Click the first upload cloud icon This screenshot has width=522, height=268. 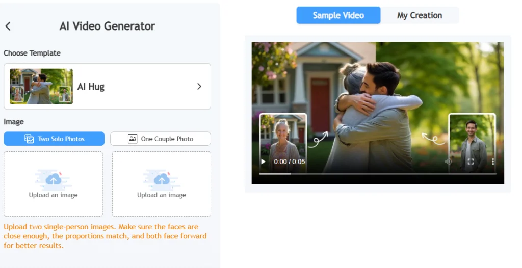53,179
